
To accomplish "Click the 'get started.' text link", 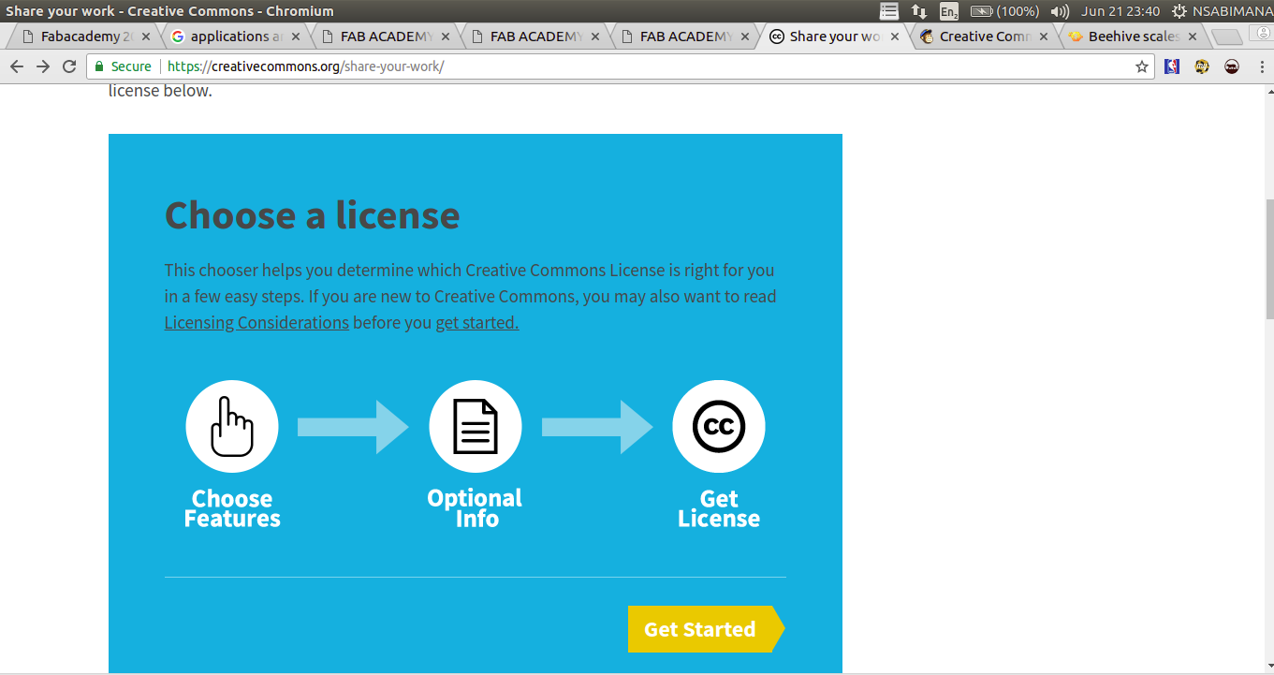I will (477, 322).
